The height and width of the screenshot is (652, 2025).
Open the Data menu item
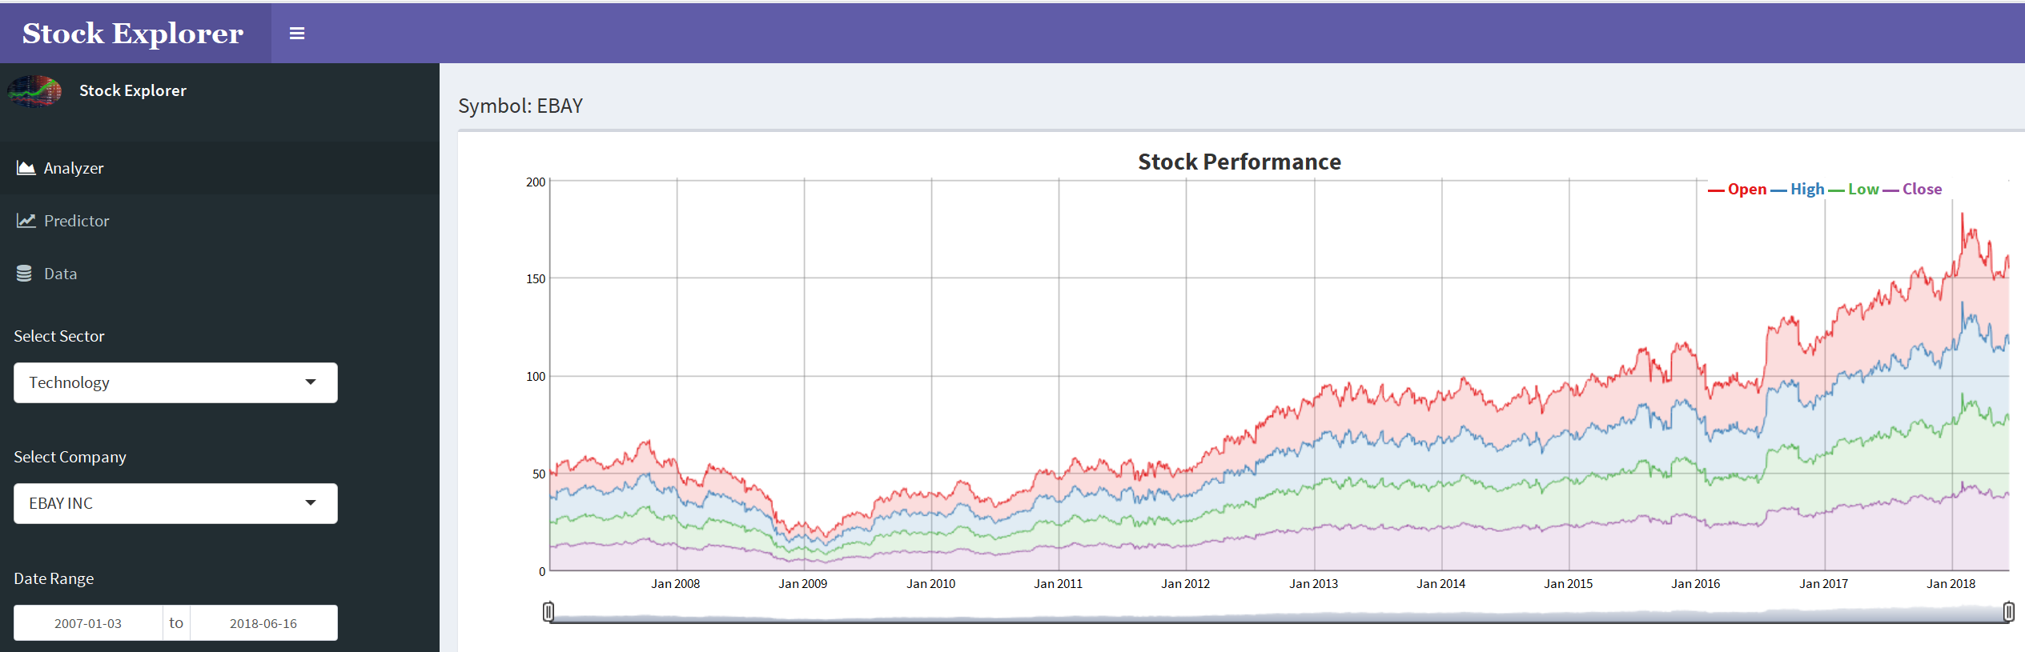click(60, 274)
